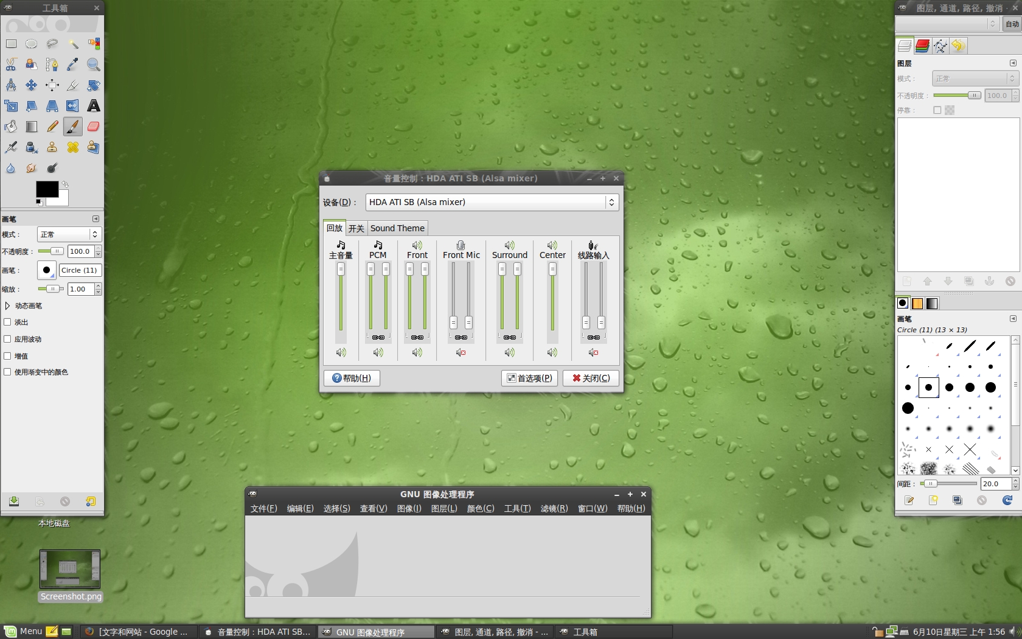Screen dimensions: 1022x639
Task: Open the 图层(L) Layer menu
Action: 444,508
